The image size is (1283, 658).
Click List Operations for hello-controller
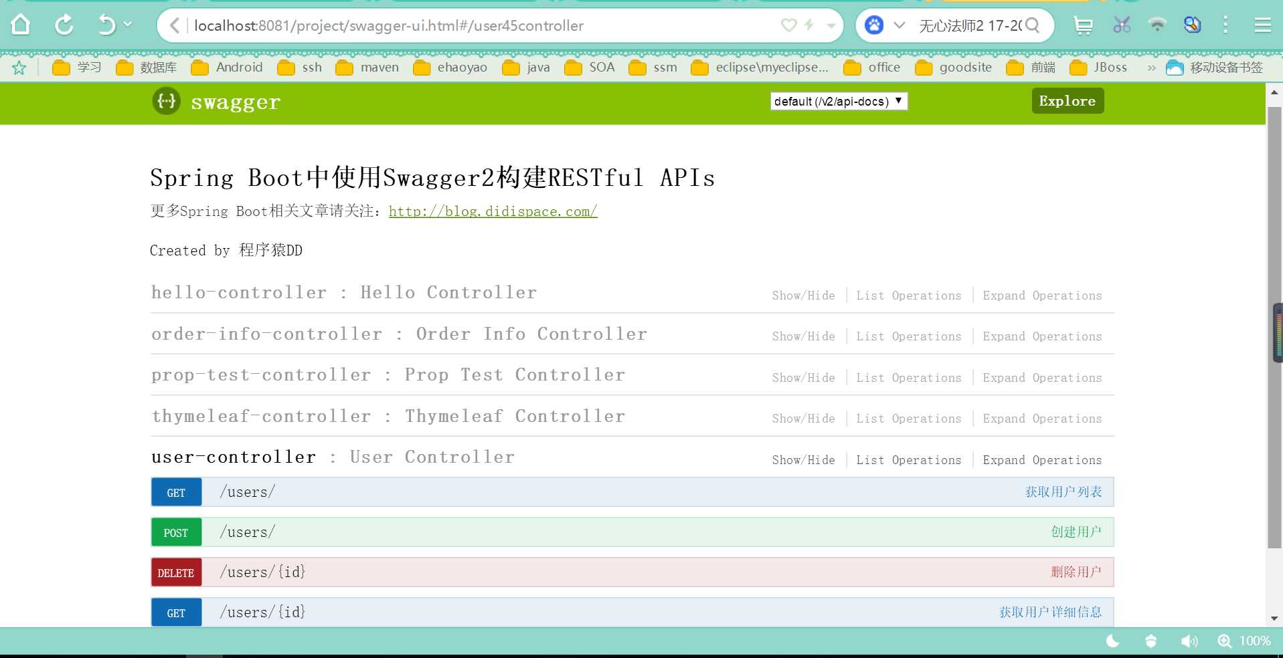click(908, 296)
